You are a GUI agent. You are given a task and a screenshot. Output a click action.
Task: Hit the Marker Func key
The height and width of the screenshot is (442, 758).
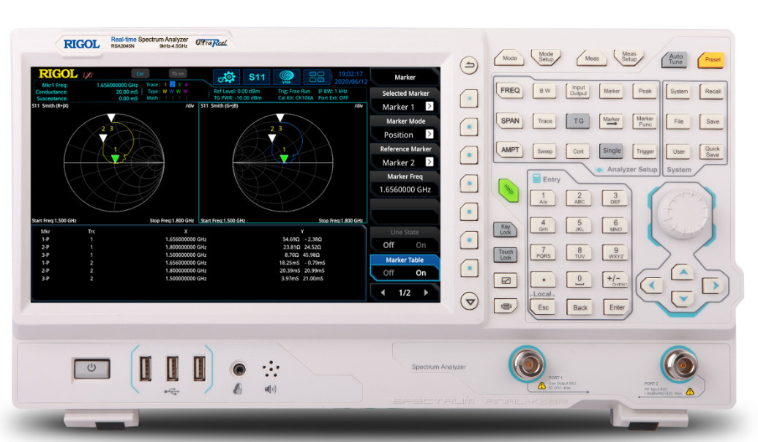pos(645,121)
